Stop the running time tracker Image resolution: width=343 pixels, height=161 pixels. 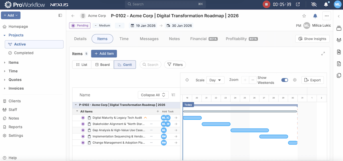tap(266, 4)
